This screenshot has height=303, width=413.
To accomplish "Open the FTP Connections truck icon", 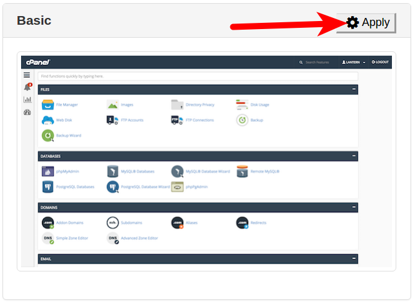I will coord(177,120).
